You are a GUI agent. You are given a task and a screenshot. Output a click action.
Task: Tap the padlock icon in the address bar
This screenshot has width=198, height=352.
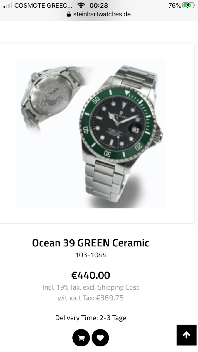(x=69, y=14)
